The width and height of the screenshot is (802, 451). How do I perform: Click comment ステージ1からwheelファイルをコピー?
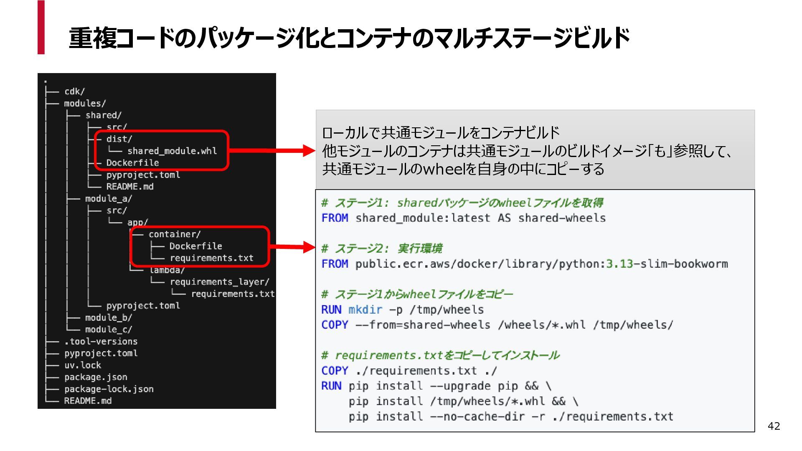(416, 294)
